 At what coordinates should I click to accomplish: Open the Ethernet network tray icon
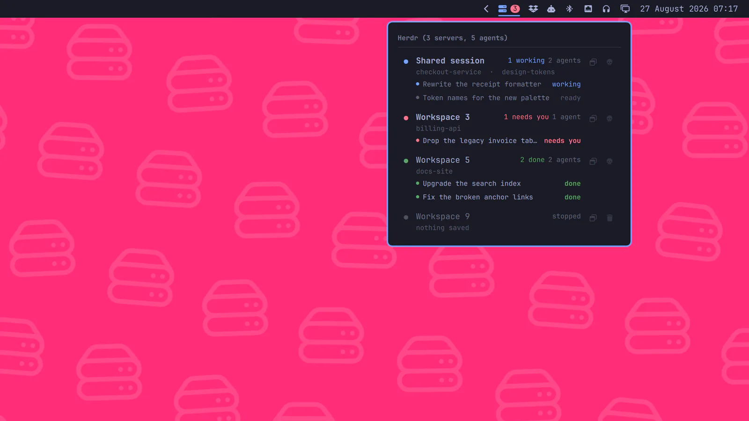tap(588, 9)
